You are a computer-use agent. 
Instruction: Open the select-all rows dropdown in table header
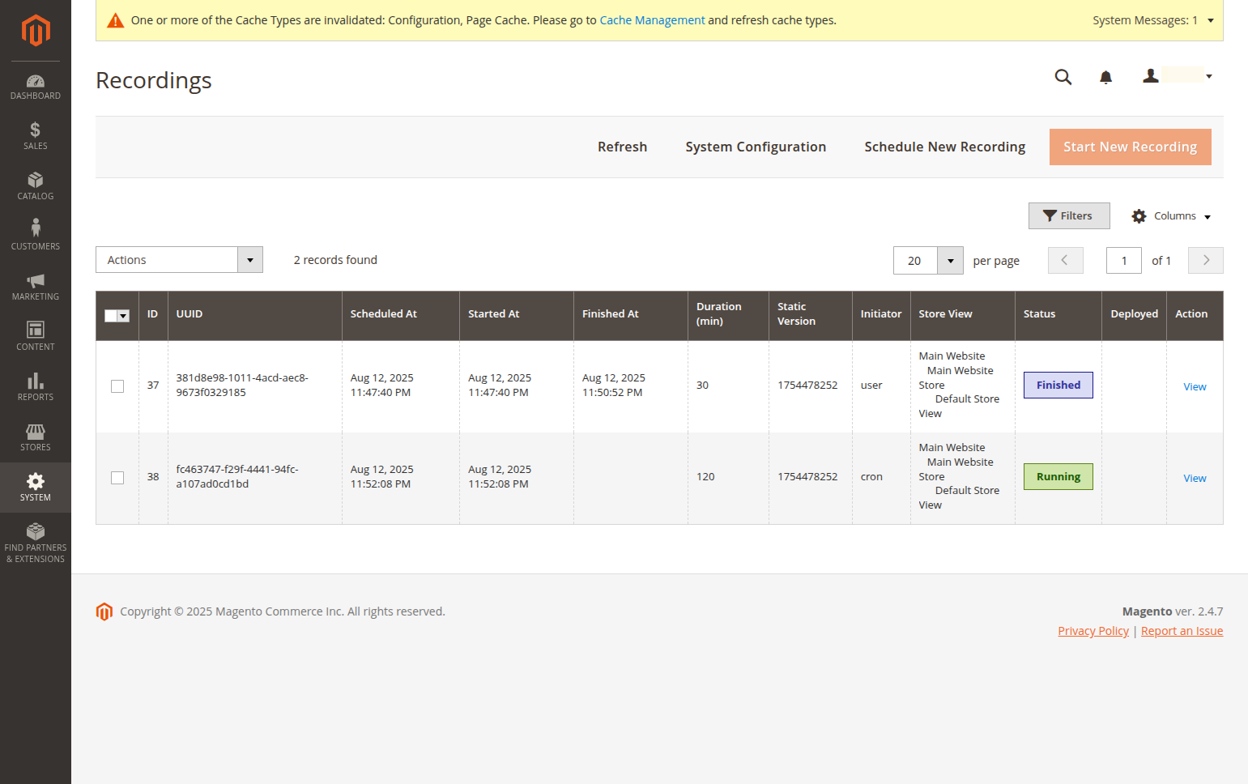tap(123, 316)
